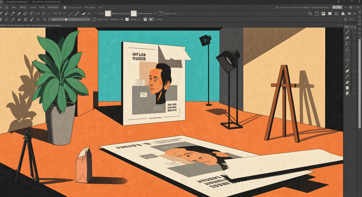Click the F-shaped icon ending the right panel

pos(347,93)
